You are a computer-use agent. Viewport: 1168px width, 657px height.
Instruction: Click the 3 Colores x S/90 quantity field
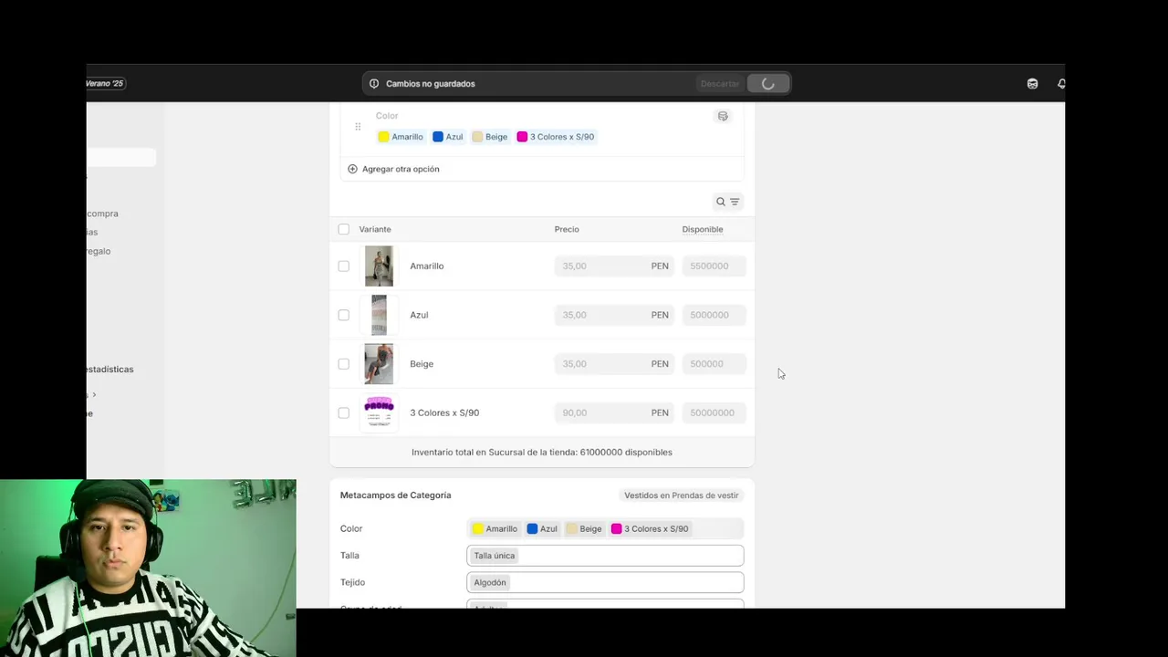tap(714, 412)
